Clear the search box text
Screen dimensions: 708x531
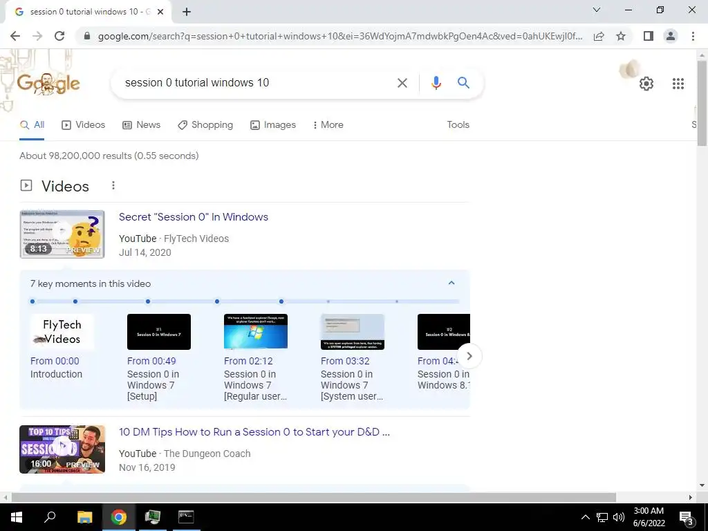click(x=402, y=83)
